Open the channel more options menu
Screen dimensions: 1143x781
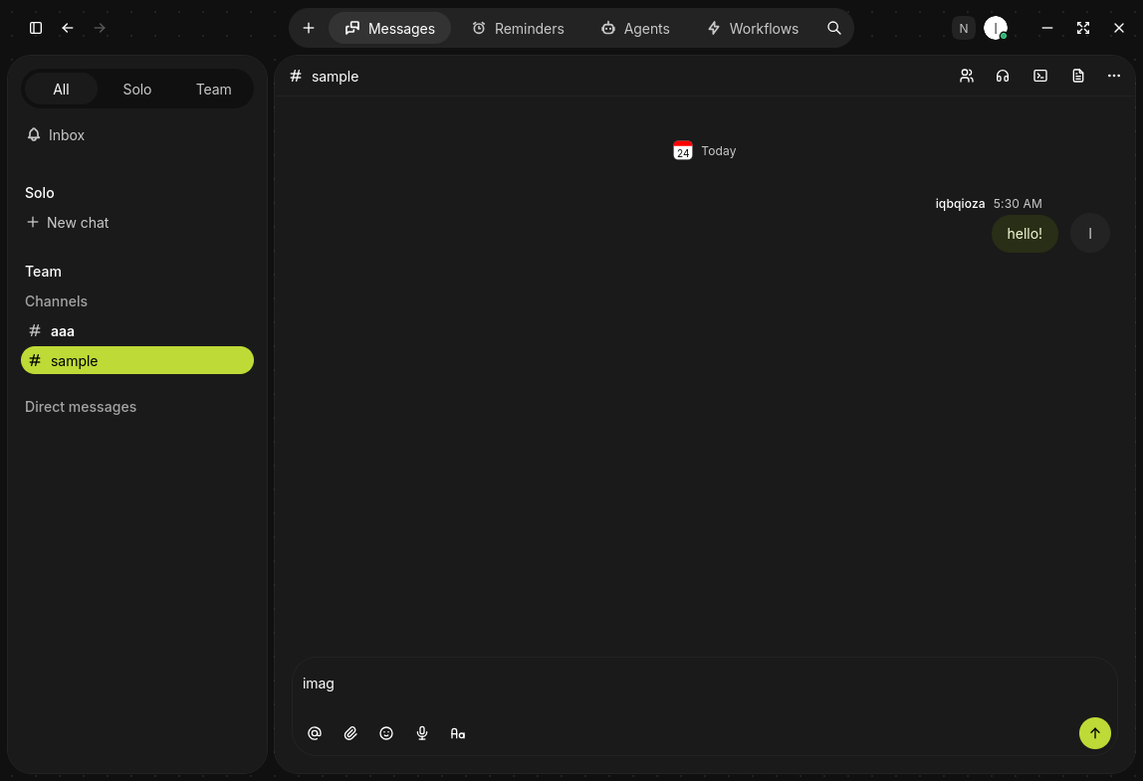1114,76
